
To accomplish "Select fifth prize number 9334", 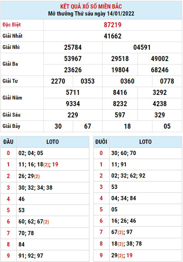I will [x=73, y=104].
